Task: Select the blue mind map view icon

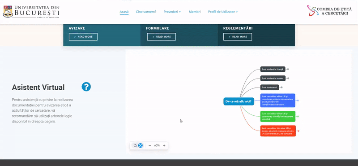Action: click(x=141, y=145)
